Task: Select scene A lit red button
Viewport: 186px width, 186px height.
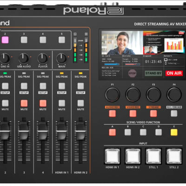Action: [112, 133]
